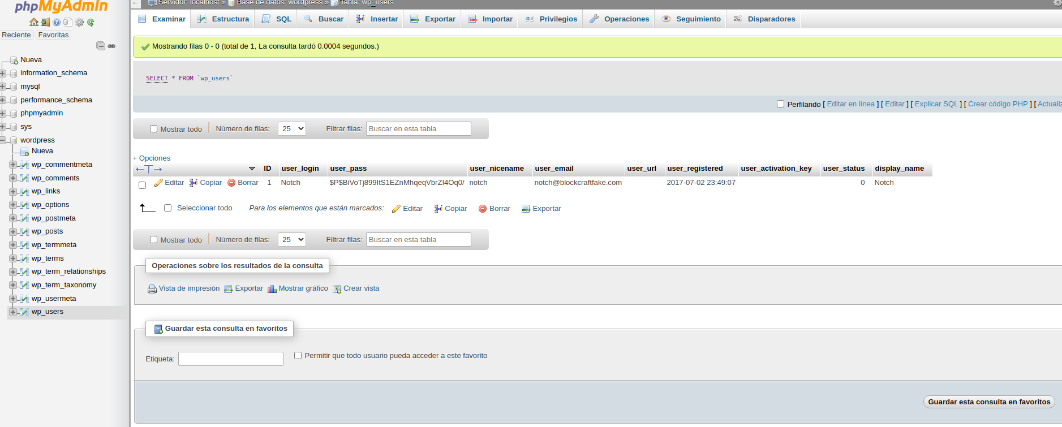
Task: Click the chain link icon above the database tree
Action: 111,46
